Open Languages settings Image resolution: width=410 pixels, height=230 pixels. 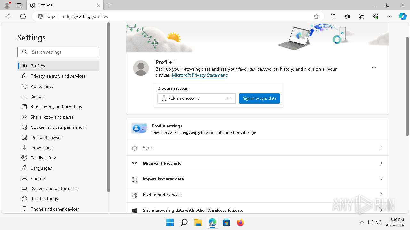(x=58, y=168)
